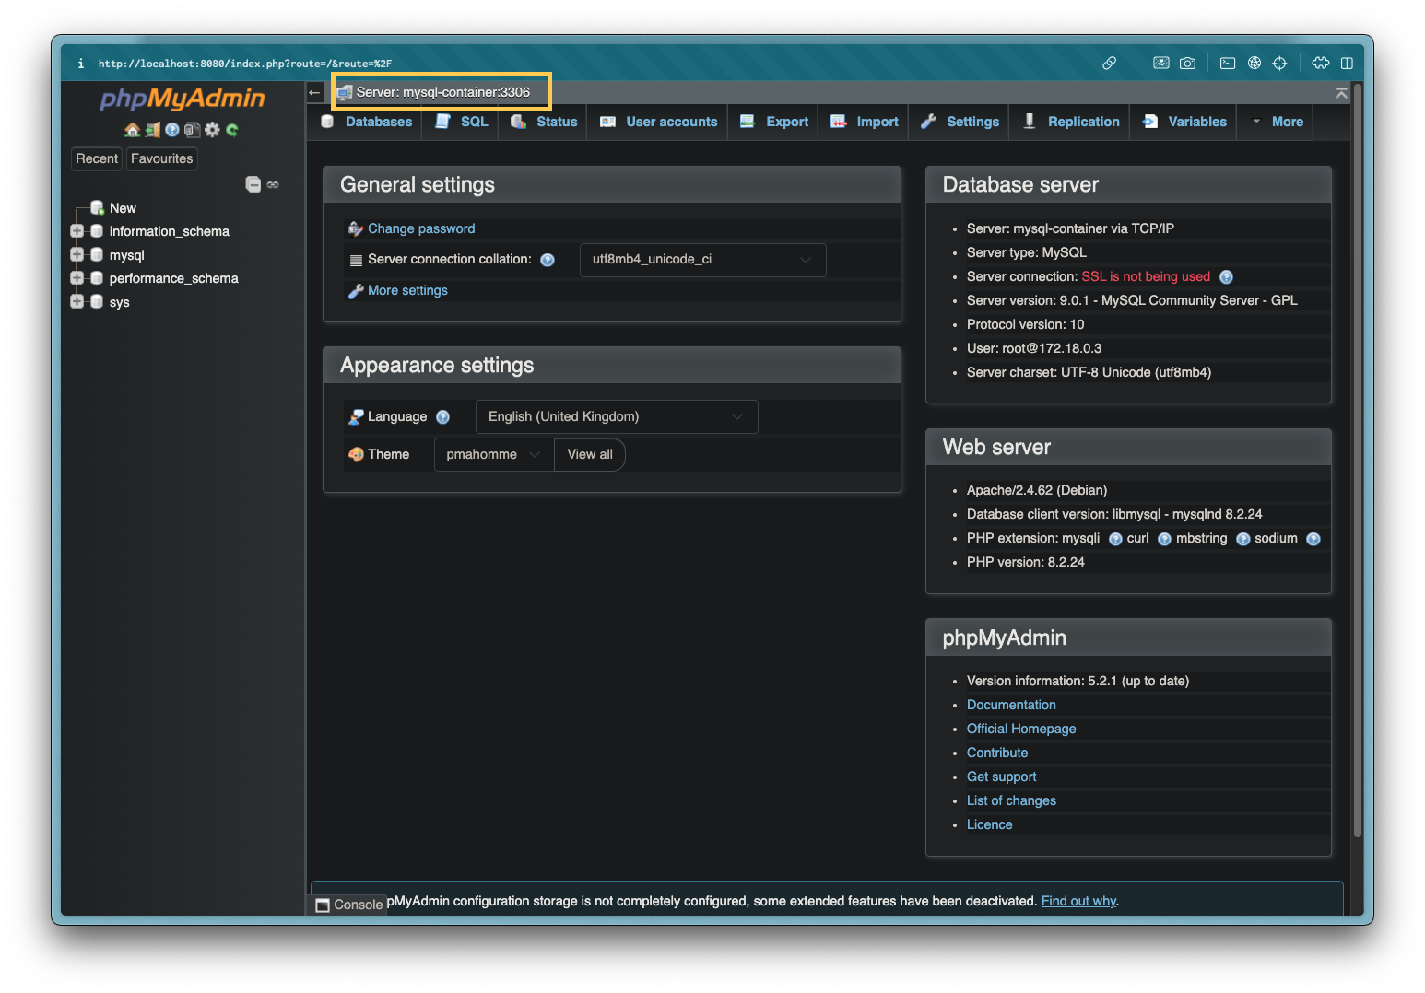Screen dimensions: 1425x993
Task: Expand the sys database node
Action: 77,301
